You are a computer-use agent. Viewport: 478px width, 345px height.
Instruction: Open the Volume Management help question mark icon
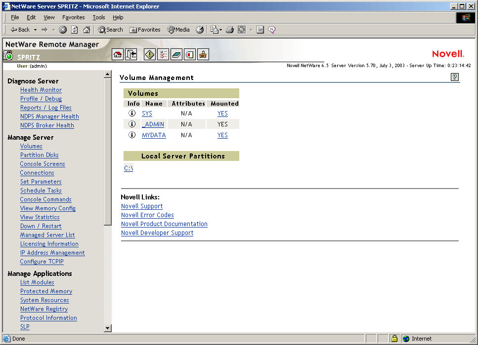pyautogui.click(x=454, y=77)
